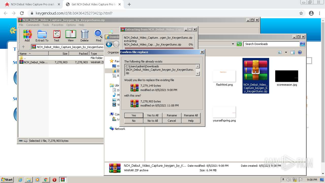Click the Search Downloads input field

[x=271, y=44]
